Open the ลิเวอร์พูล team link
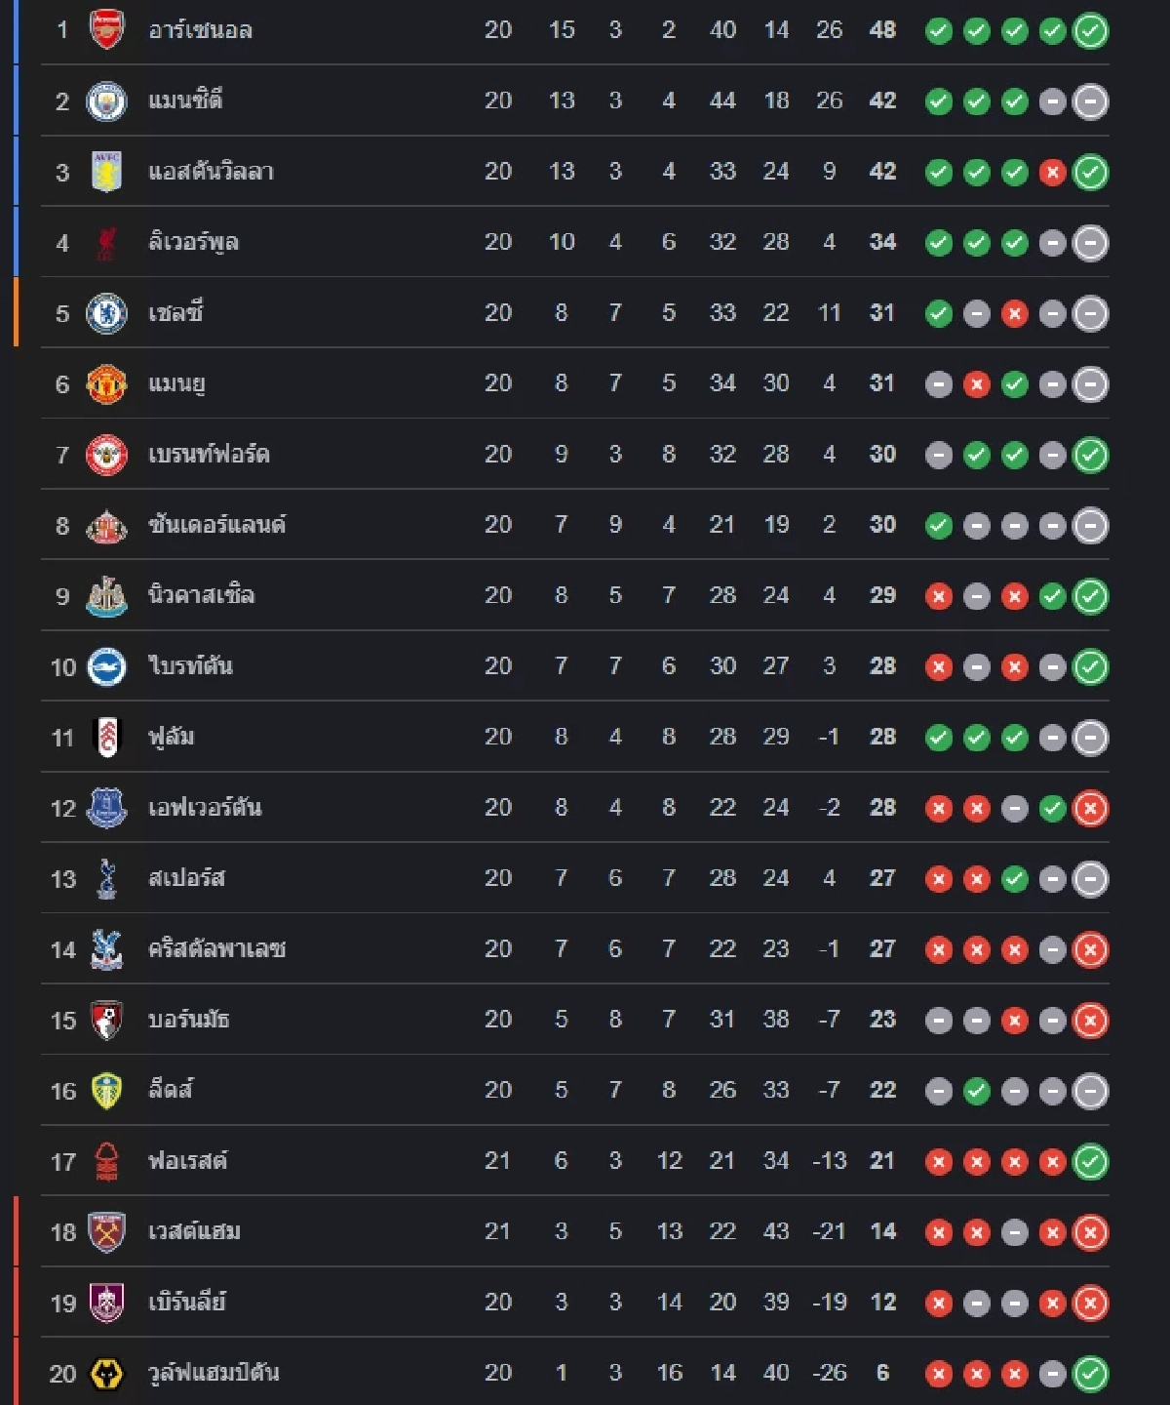The image size is (1170, 1405). (x=193, y=242)
